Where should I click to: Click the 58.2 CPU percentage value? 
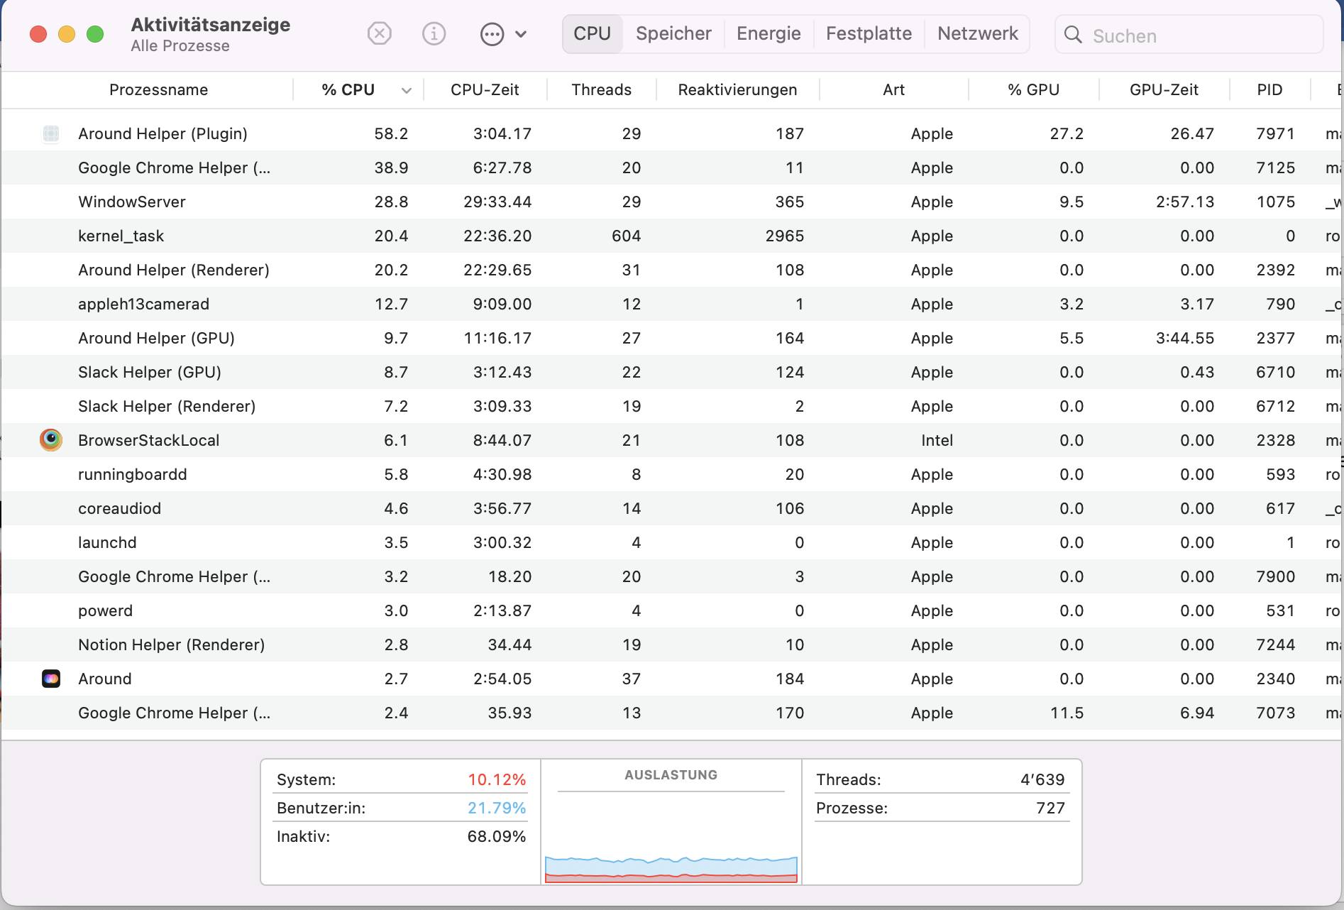[391, 133]
